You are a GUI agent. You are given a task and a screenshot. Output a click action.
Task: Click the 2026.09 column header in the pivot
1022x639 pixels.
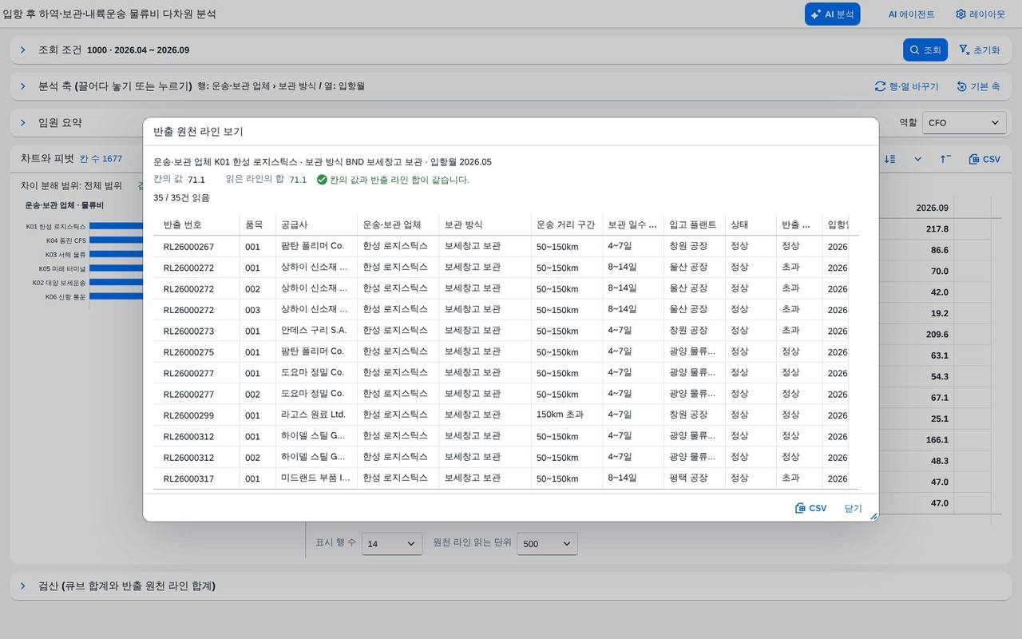click(932, 208)
